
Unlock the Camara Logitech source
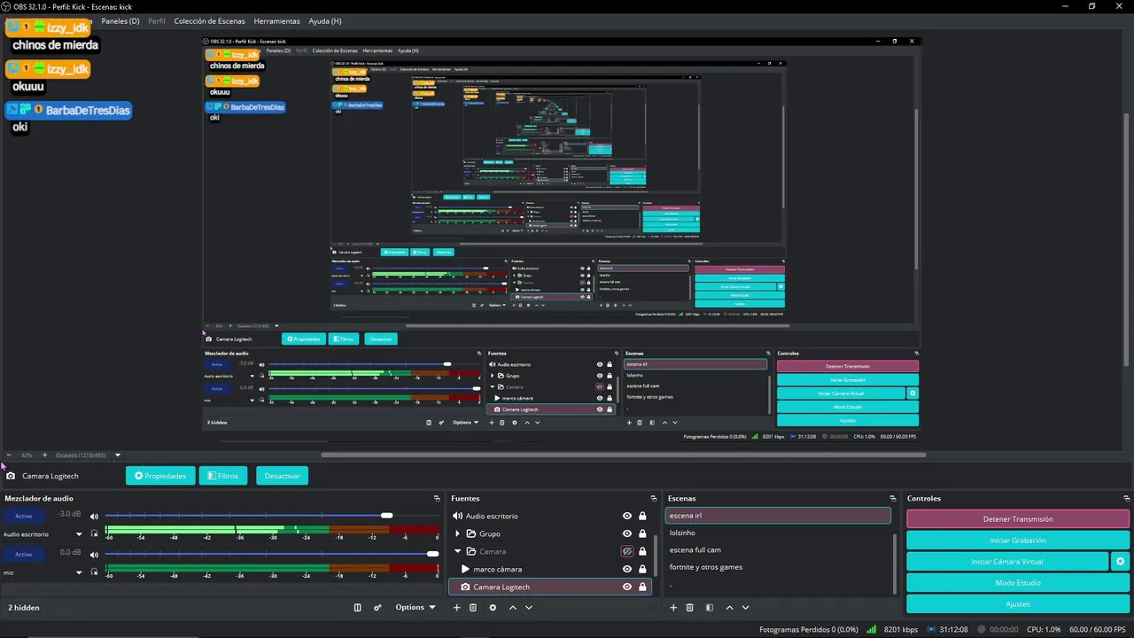[x=642, y=587]
